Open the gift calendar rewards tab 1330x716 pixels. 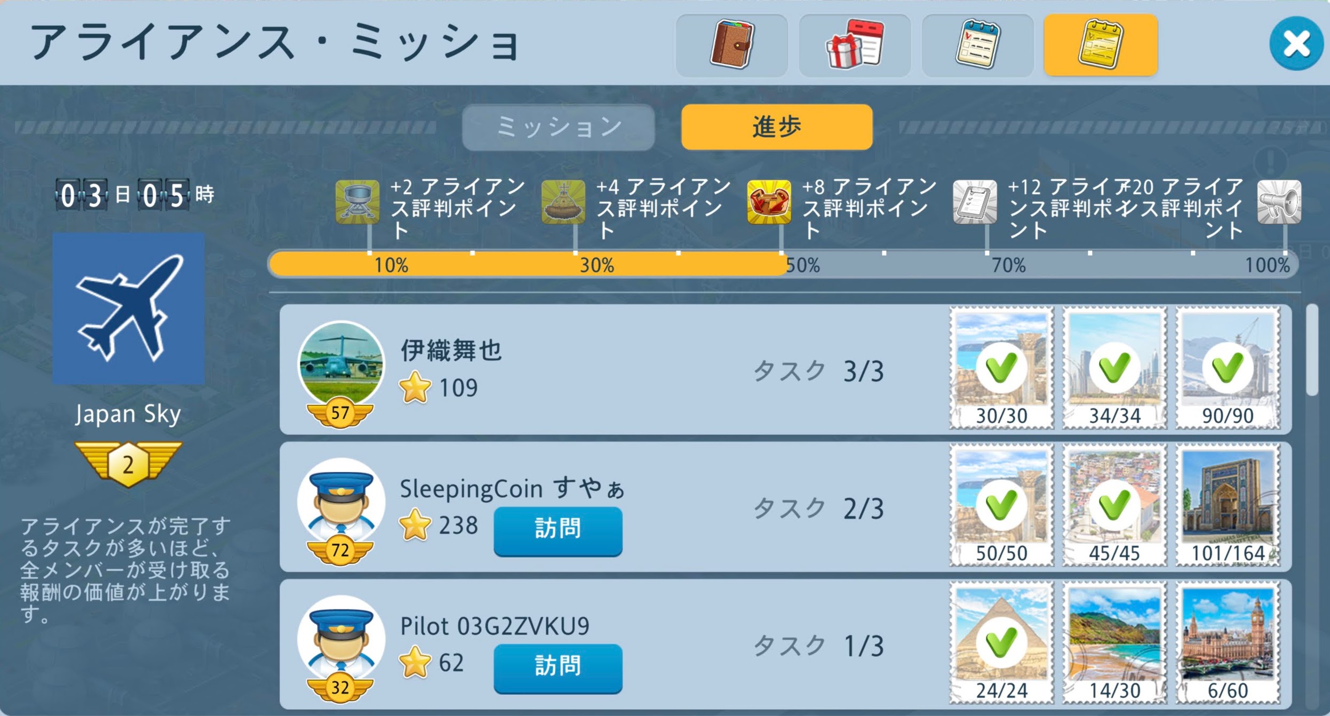[x=855, y=45]
